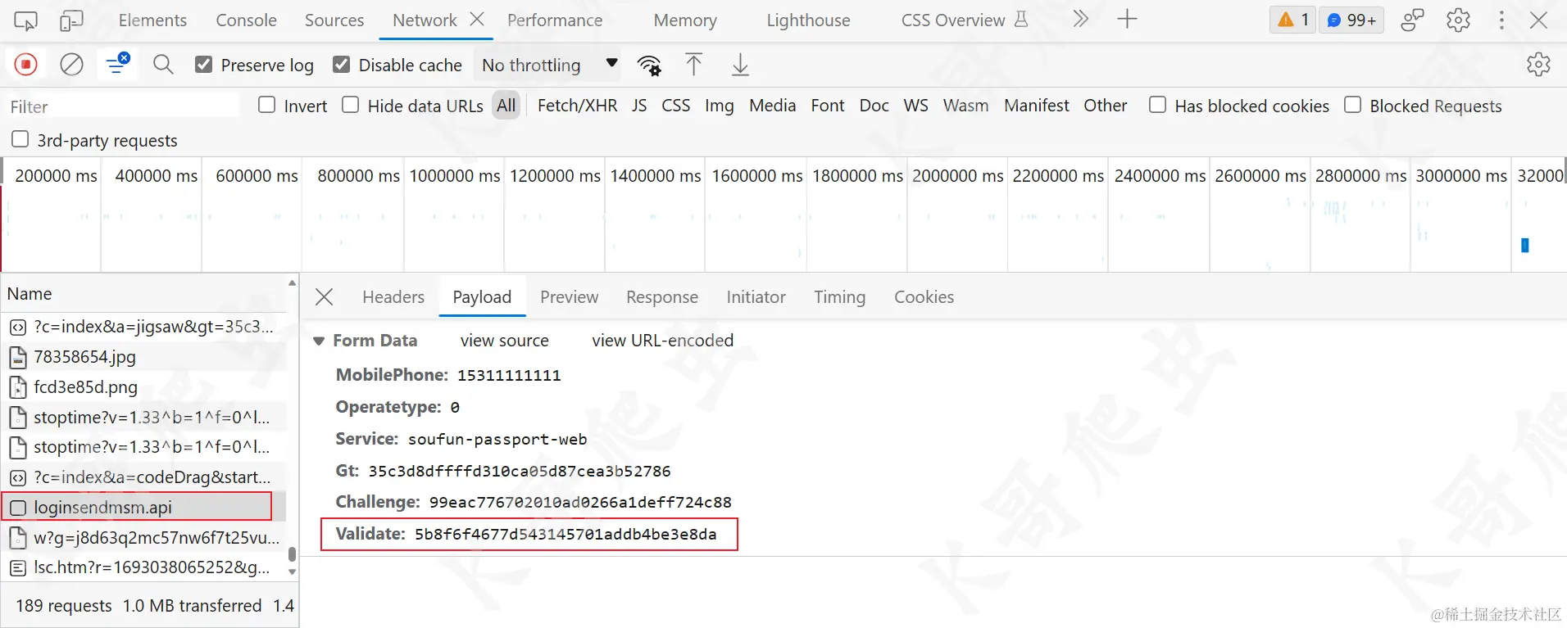1567x628 pixels.
Task: Export HAR file with the download arrow
Action: tap(740, 64)
